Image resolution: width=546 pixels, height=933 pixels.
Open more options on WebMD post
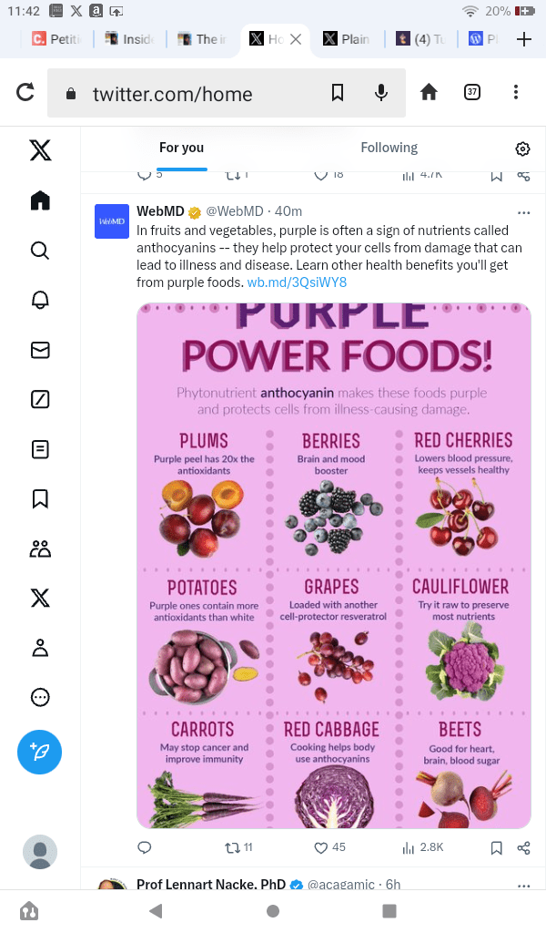click(x=523, y=212)
